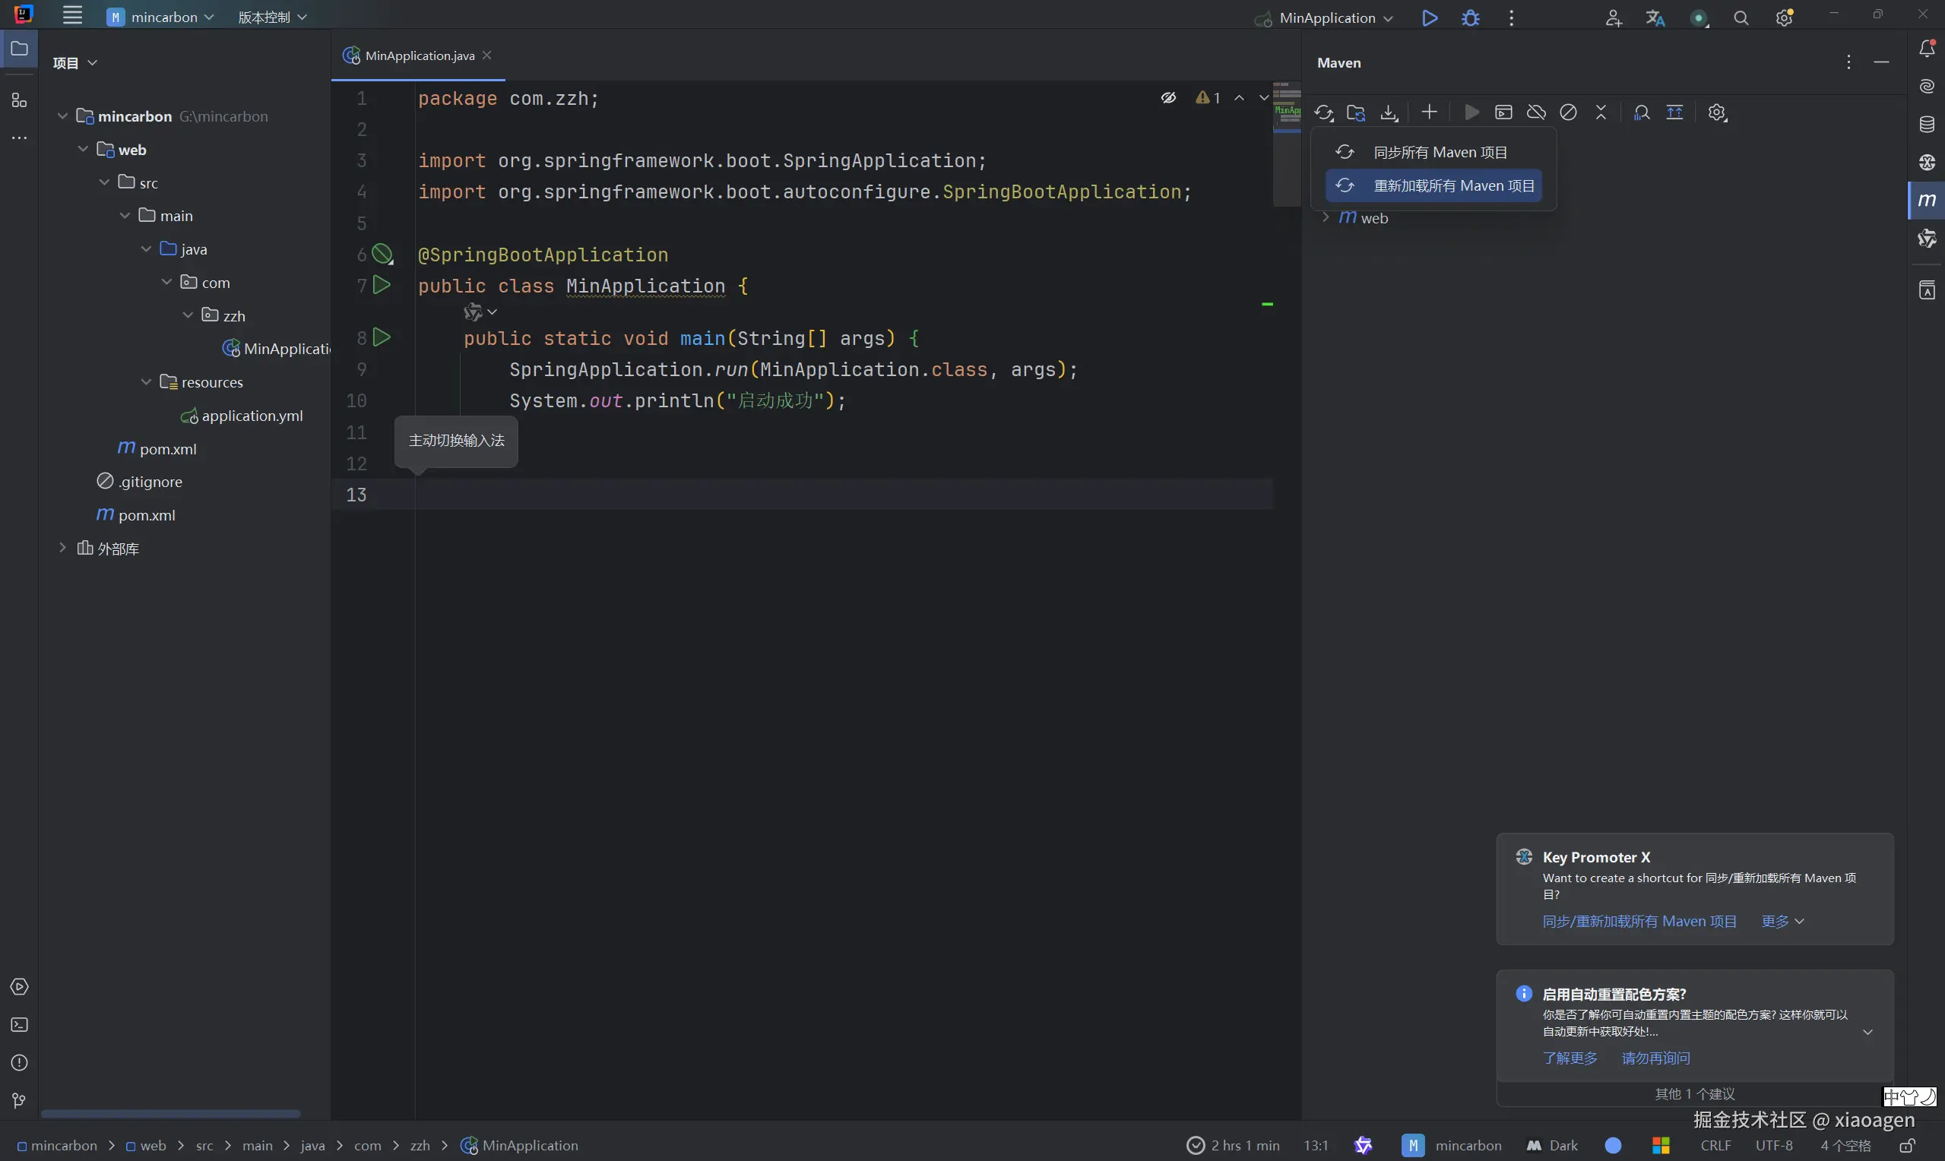The width and height of the screenshot is (1945, 1161).
Task: Select 同步所有 Maven 项目 menu item
Action: tap(1440, 153)
